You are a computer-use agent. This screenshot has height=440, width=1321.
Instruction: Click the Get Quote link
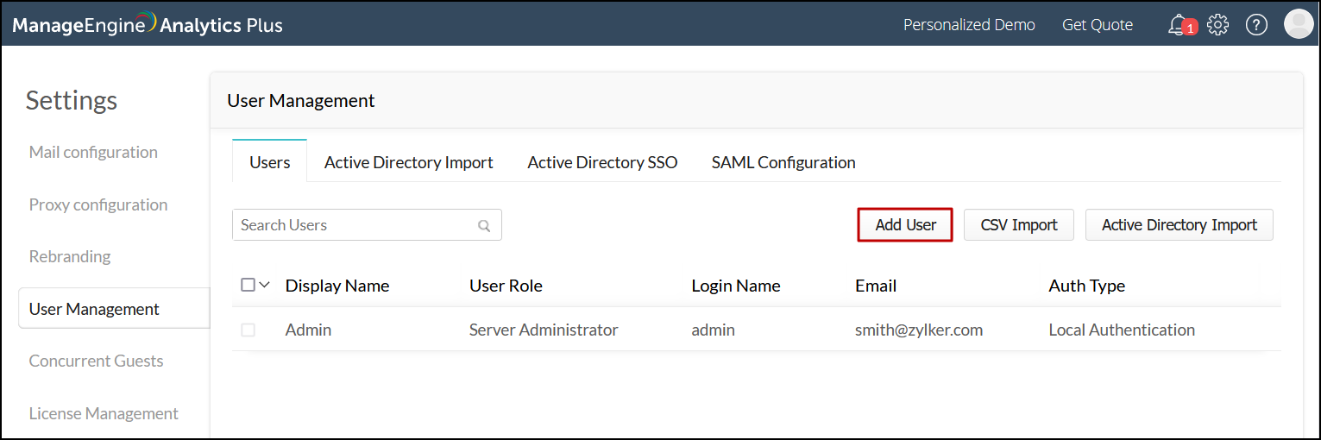(1097, 25)
